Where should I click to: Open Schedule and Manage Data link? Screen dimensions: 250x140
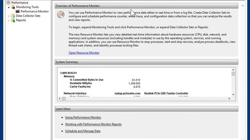(82, 131)
